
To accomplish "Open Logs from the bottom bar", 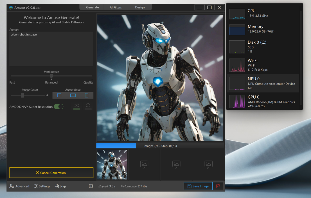I will click(x=60, y=186).
